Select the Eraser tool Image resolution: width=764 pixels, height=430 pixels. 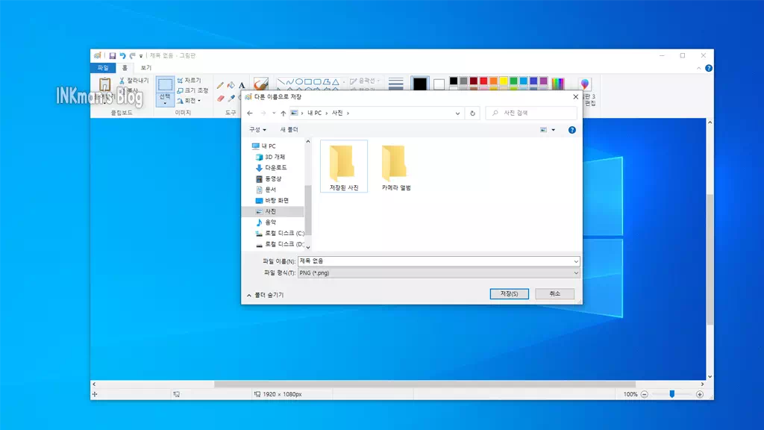tap(220, 98)
